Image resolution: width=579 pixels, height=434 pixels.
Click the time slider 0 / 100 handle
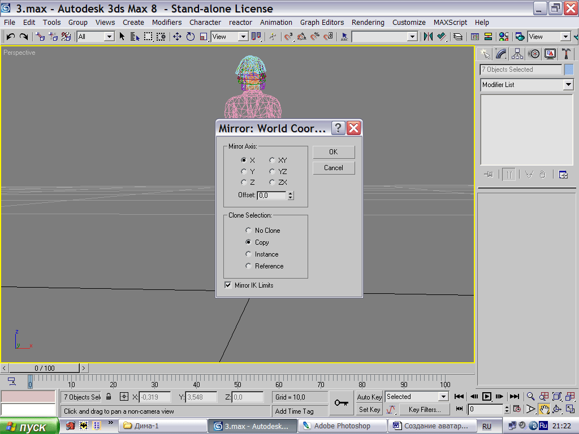(44, 368)
